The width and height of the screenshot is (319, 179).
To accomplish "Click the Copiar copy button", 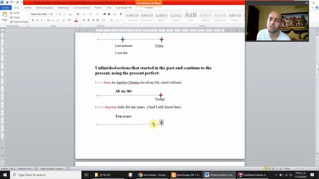I will 15,17.
